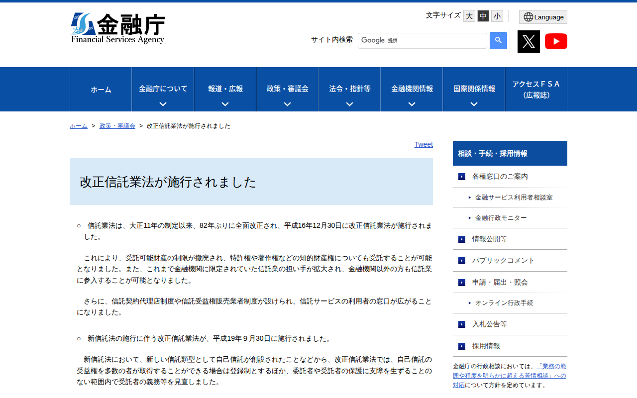Select the 情報公開等 sidebar arrow icon

[461, 239]
